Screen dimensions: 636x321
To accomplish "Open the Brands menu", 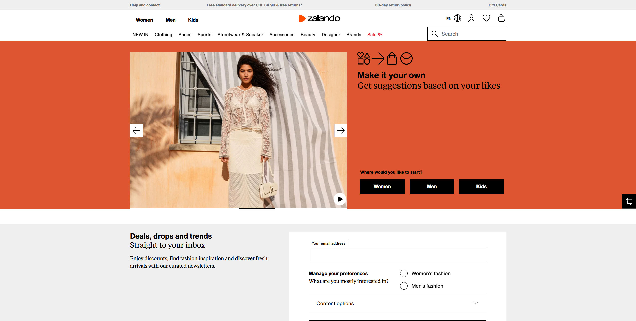I will point(354,35).
